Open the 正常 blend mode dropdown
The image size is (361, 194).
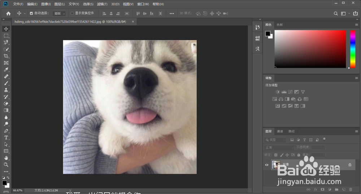pyautogui.click(x=279, y=147)
